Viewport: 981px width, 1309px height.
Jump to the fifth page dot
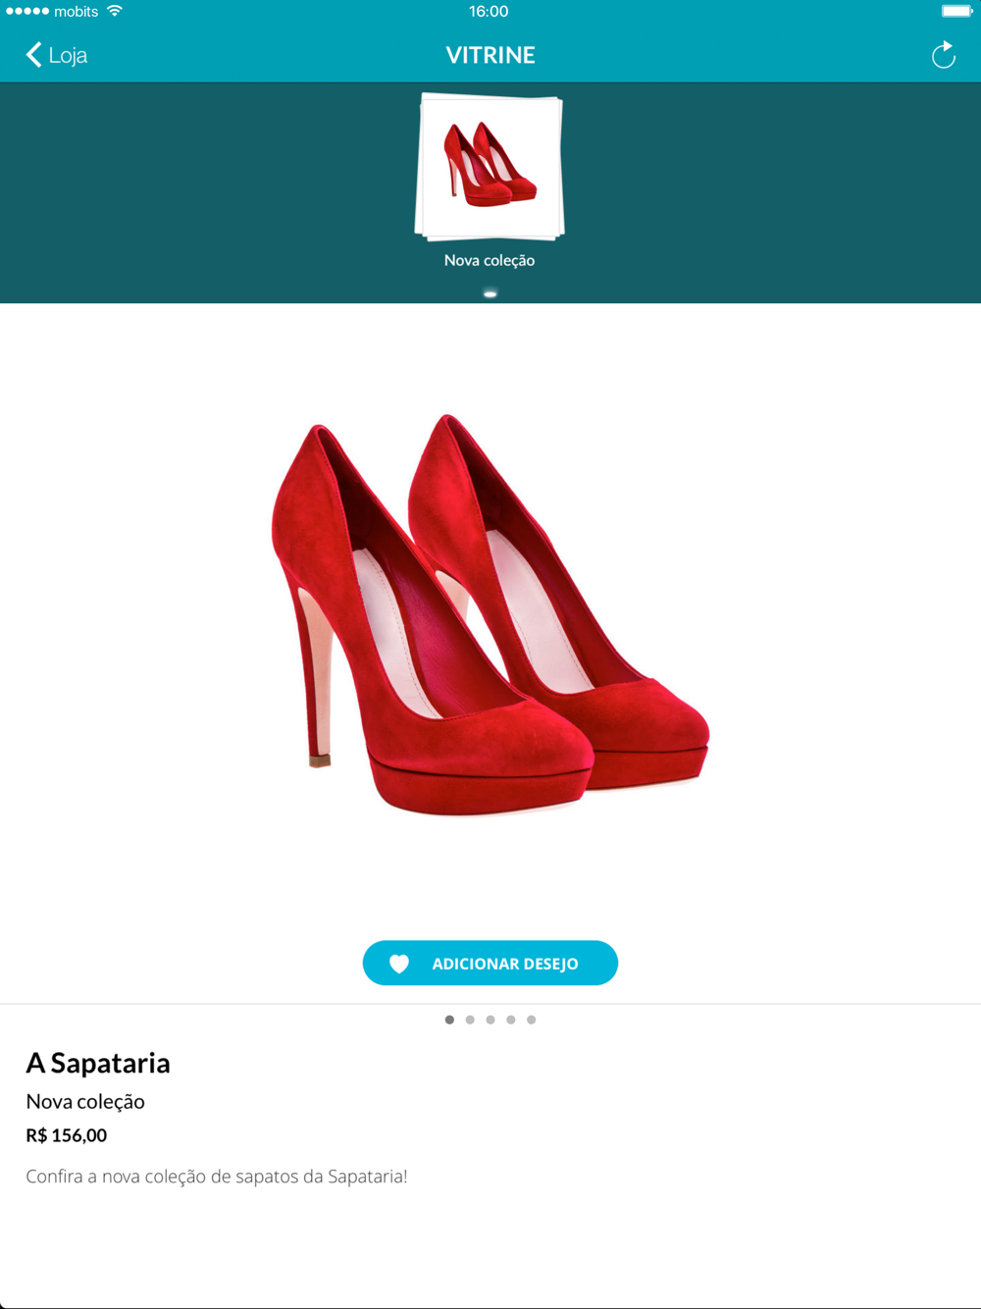click(532, 1020)
